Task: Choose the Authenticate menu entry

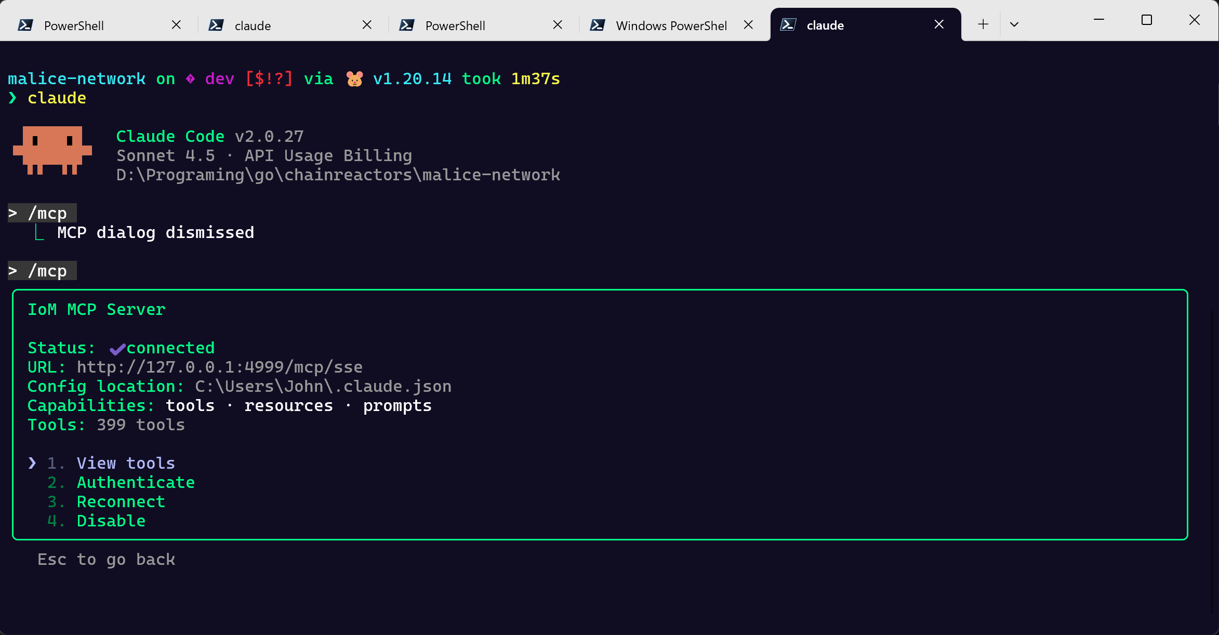Action: pyautogui.click(x=136, y=482)
